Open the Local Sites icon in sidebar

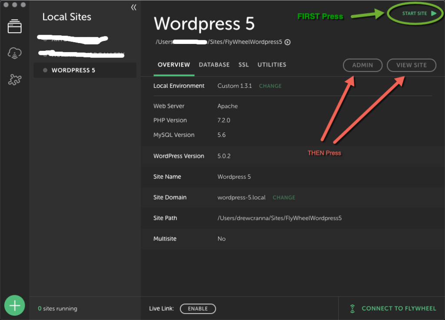point(14,26)
